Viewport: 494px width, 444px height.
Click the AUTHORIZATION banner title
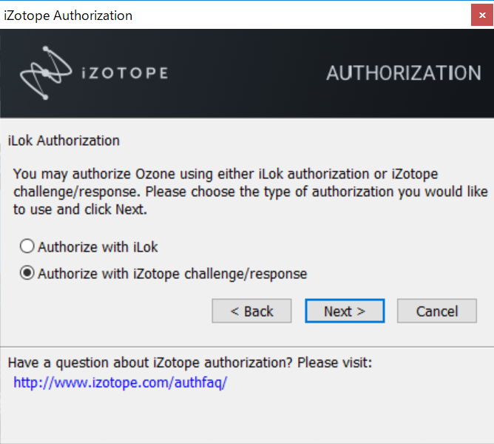click(x=404, y=73)
